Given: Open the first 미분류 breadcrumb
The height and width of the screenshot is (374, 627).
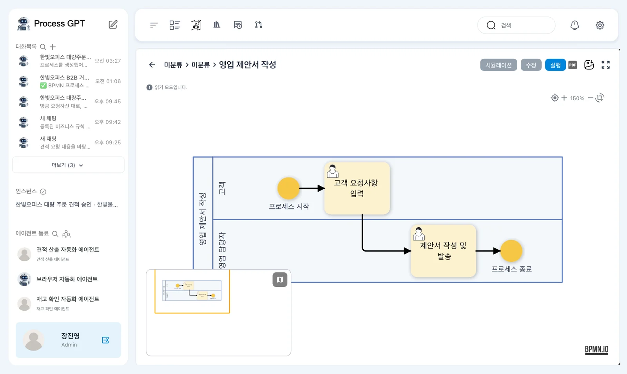Looking at the screenshot, I should [x=173, y=65].
